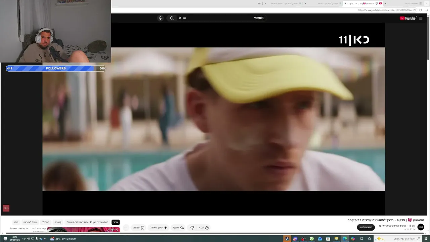430x242 pixels.
Task: Open the weather widget showing 25°C
Action: tap(63, 239)
